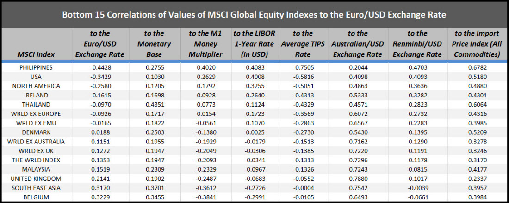Image resolution: width=509 pixels, height=203 pixels.
Task: Click the North America import value 0.4880
Action: coord(477,86)
